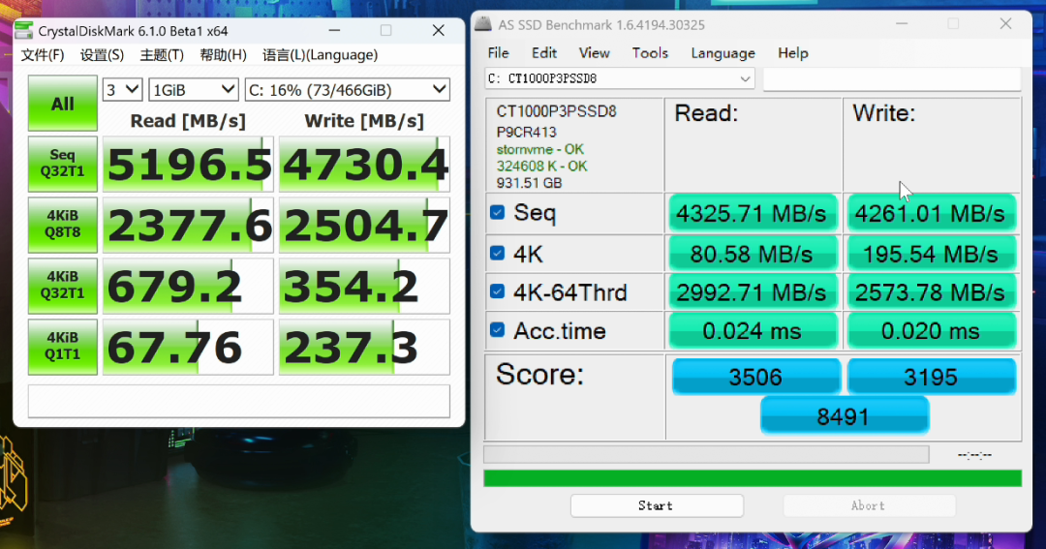The image size is (1046, 549).
Task: Open the 设置(S) menu in CrystalDiskMark
Action: click(x=102, y=54)
